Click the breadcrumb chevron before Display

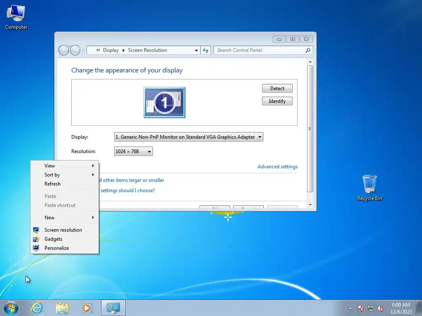click(98, 50)
